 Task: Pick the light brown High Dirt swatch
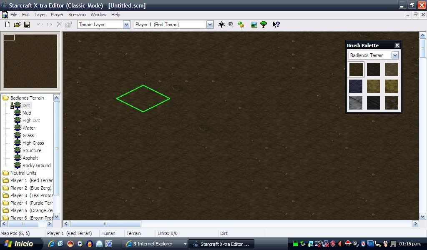point(391,70)
